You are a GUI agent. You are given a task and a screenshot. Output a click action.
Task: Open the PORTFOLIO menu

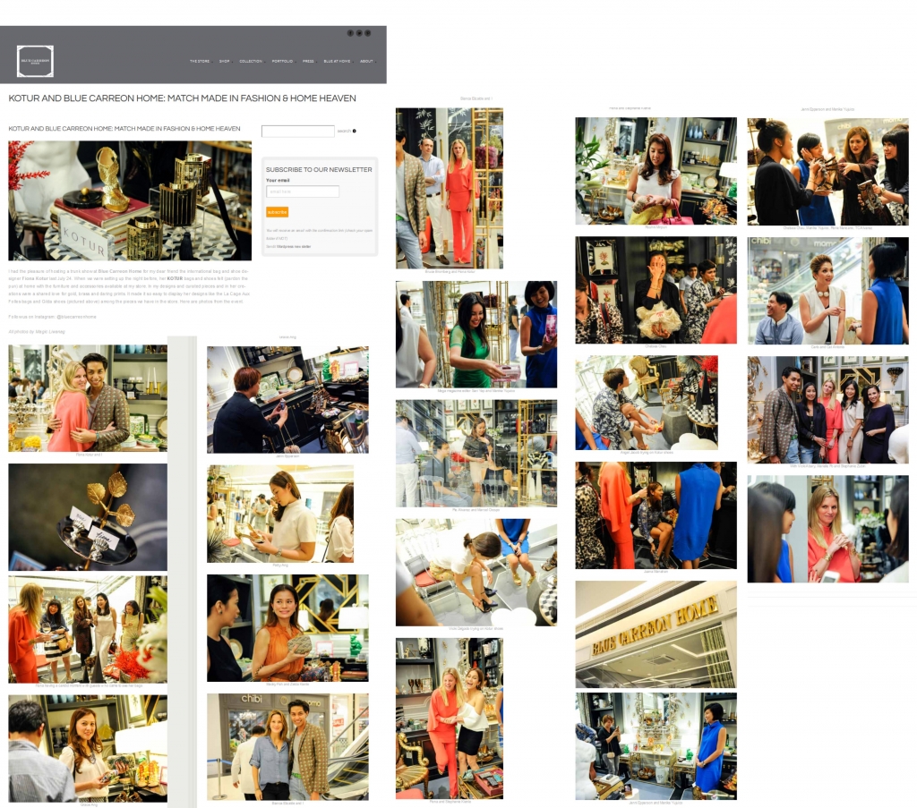tap(282, 61)
